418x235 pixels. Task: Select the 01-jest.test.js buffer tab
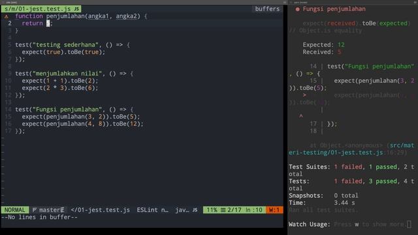click(41, 8)
